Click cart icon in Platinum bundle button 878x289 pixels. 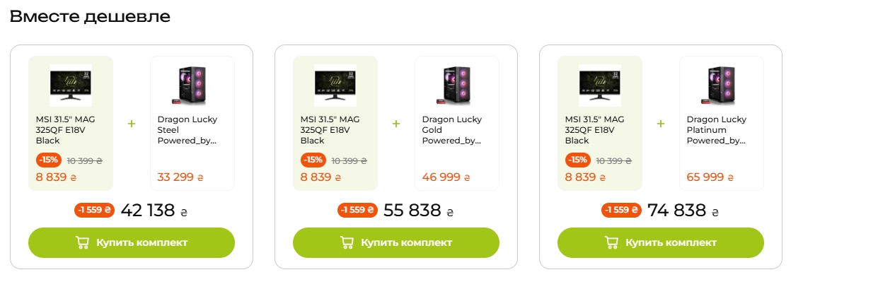[611, 242]
